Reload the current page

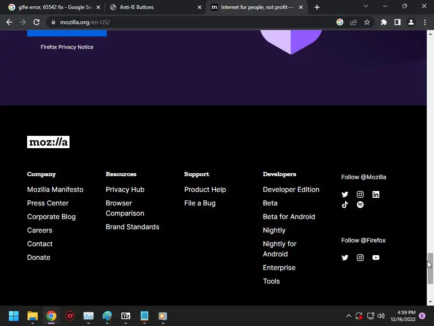36,22
